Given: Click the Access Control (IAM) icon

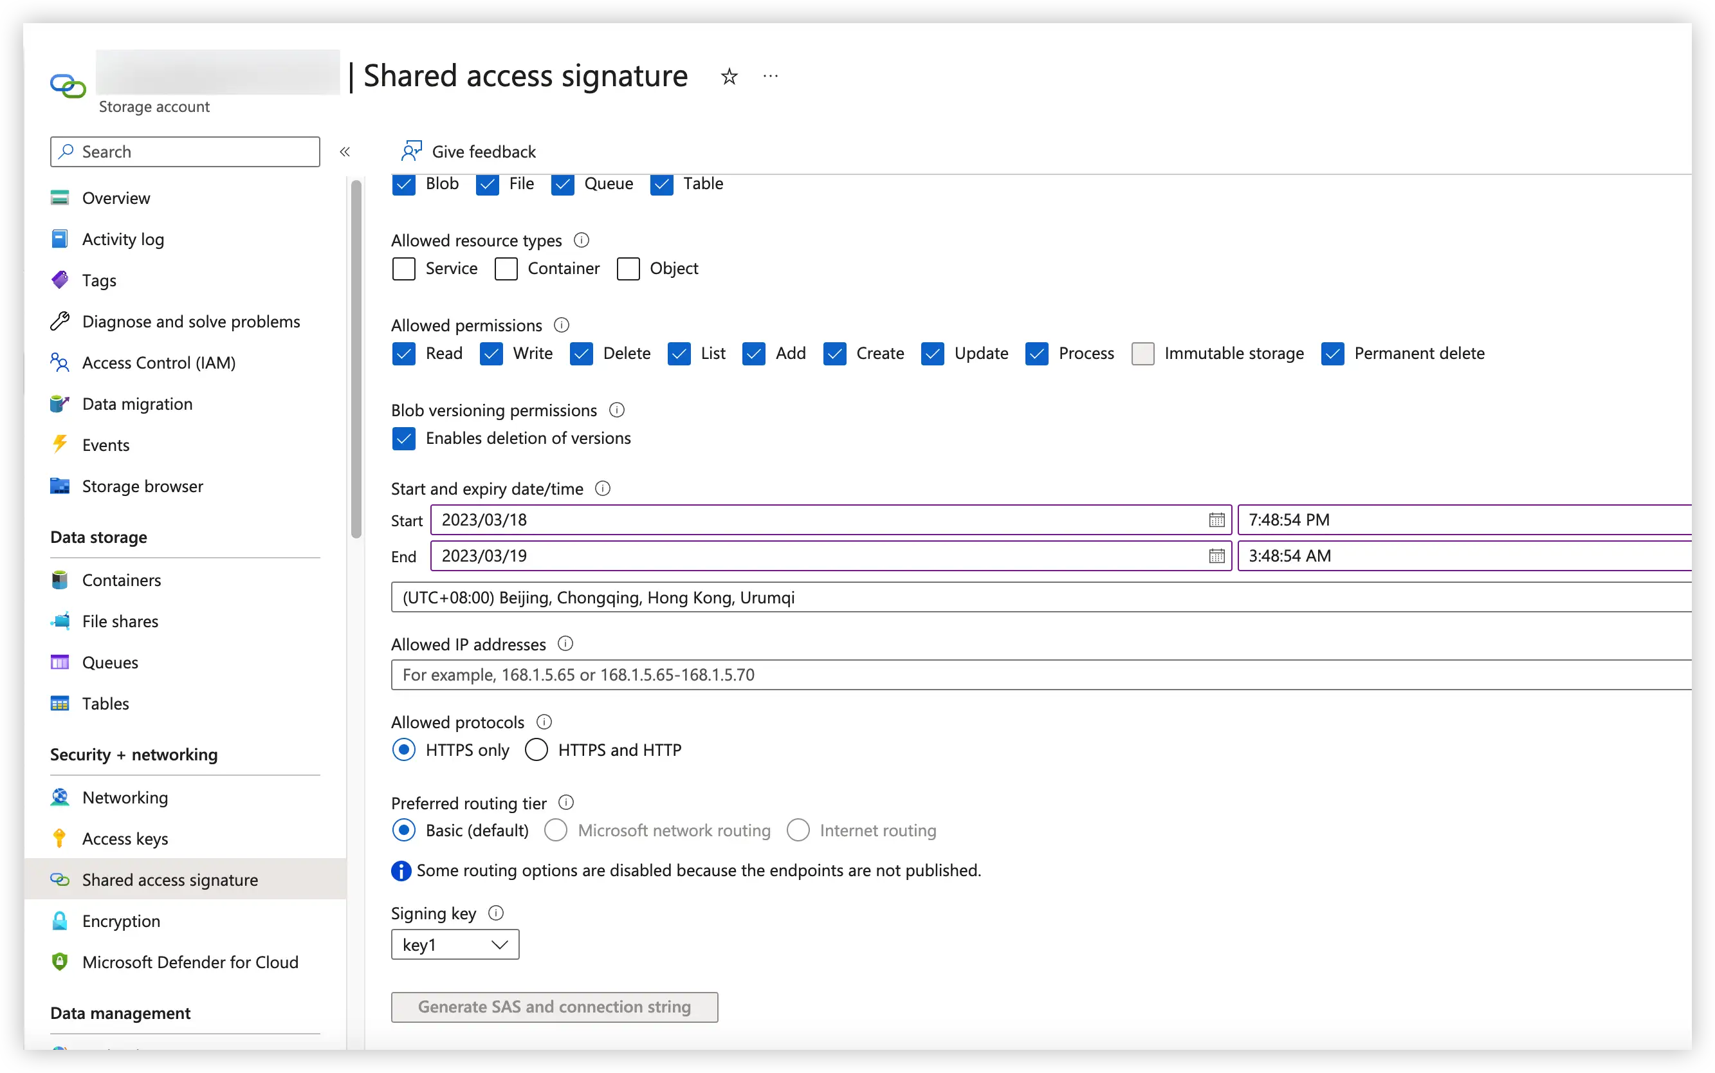Looking at the screenshot, I should click(60, 363).
